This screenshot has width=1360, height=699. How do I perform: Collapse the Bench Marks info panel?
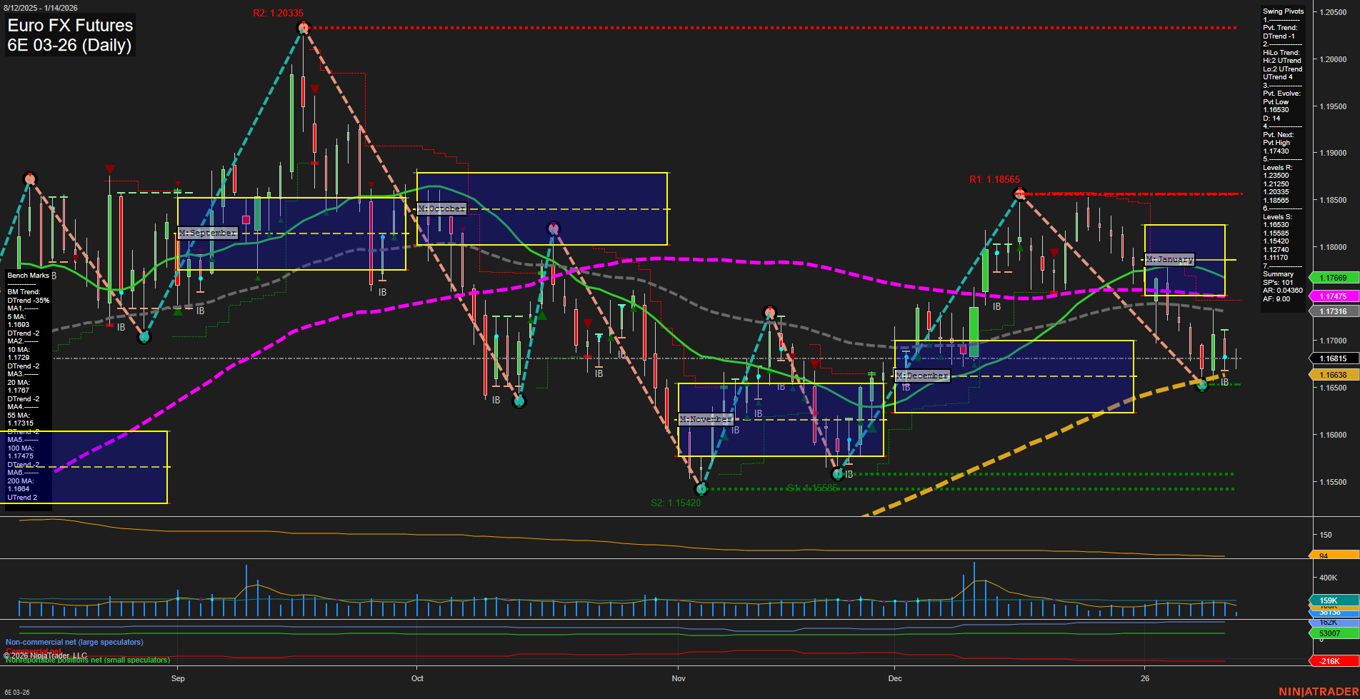pyautogui.click(x=27, y=275)
